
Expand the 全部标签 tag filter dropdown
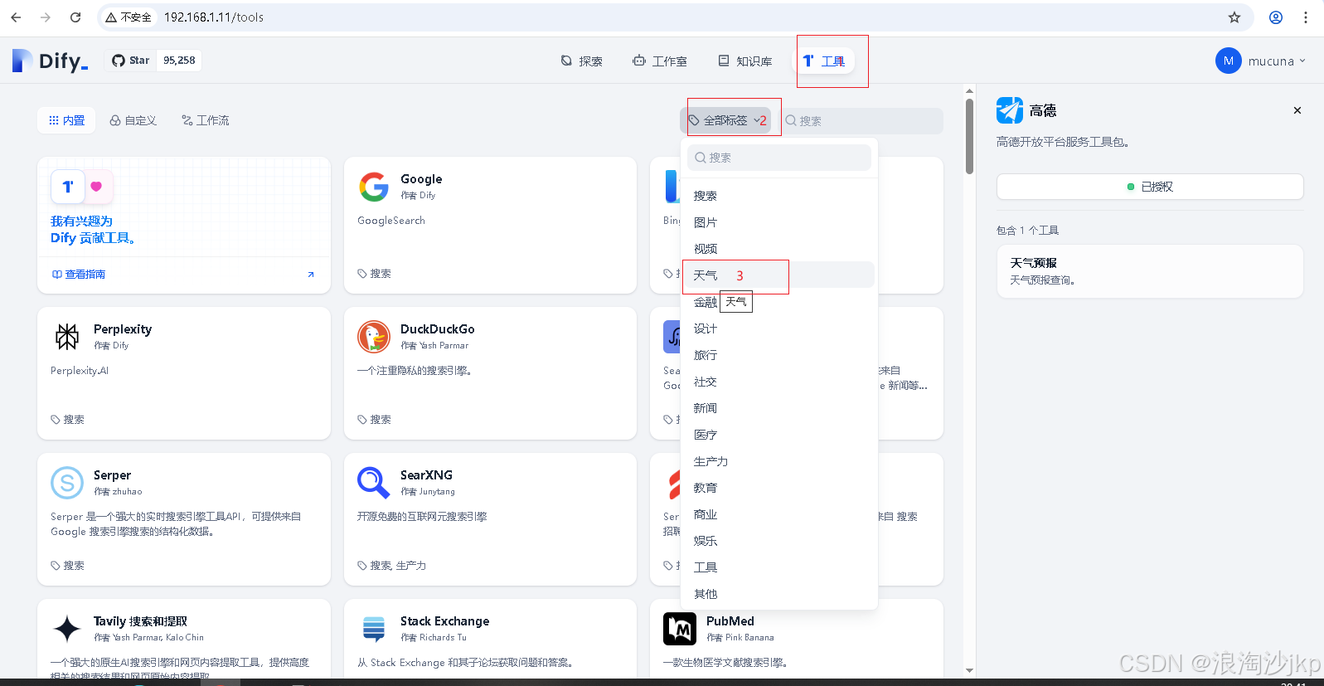[x=726, y=120]
